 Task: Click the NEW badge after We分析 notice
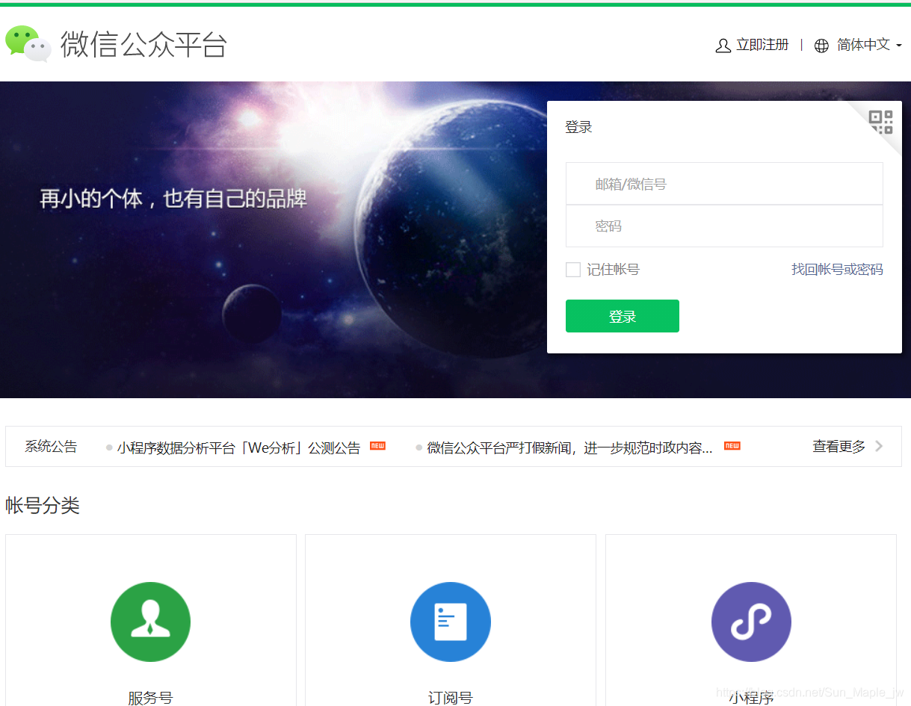coord(377,446)
